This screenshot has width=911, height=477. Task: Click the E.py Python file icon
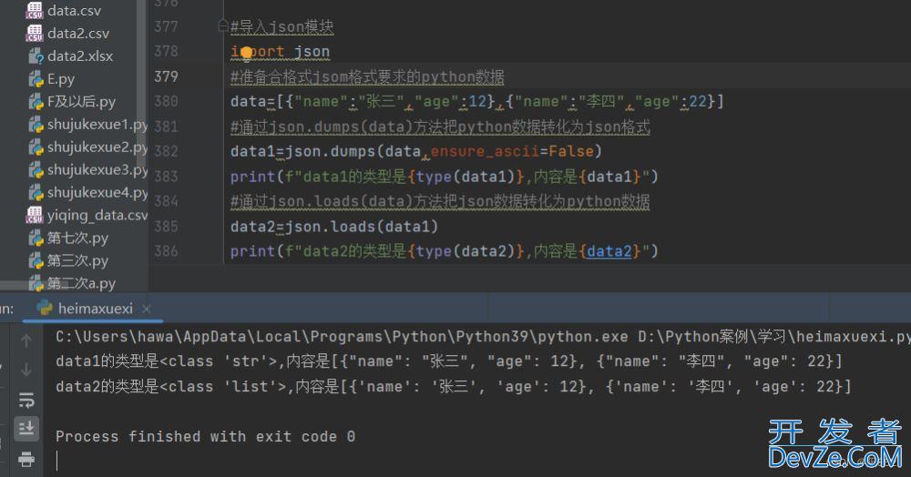tap(36, 79)
